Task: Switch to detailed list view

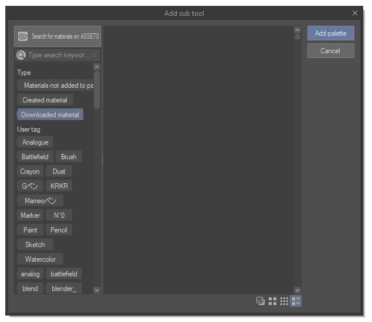Action: click(296, 301)
